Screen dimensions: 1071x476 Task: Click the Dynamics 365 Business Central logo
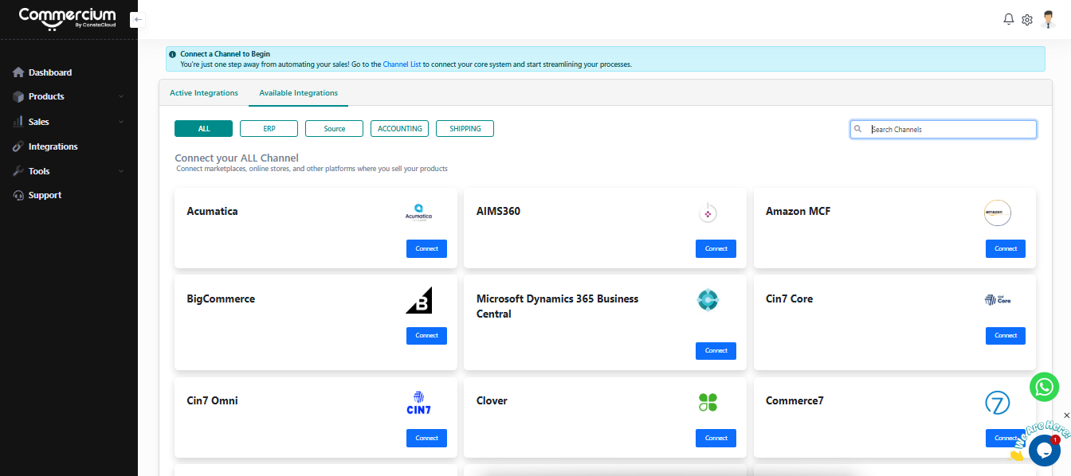[708, 300]
